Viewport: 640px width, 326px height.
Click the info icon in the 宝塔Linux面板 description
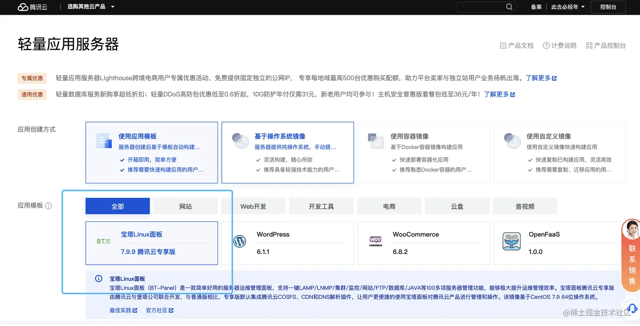99,279
